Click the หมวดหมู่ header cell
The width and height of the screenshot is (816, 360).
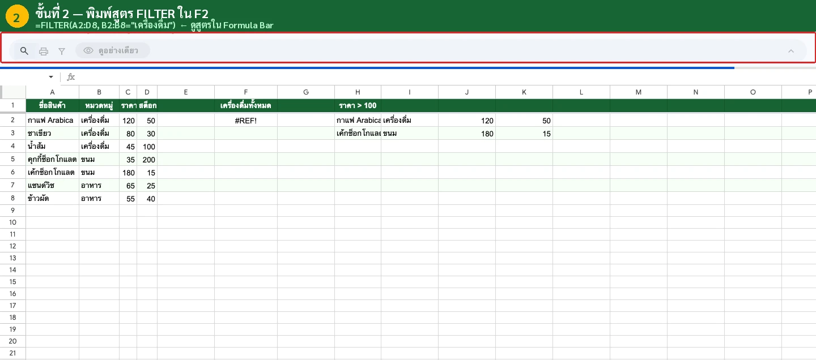pyautogui.click(x=99, y=106)
